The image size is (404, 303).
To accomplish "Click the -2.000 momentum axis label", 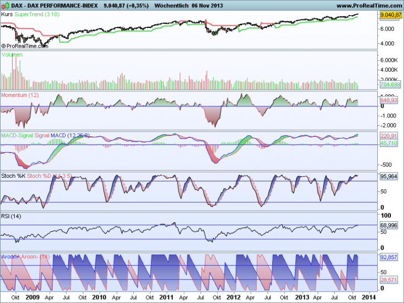I will tap(388, 125).
